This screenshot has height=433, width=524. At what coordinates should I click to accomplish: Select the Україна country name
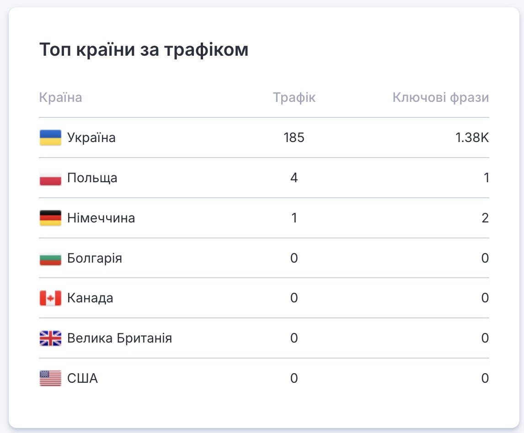point(91,137)
